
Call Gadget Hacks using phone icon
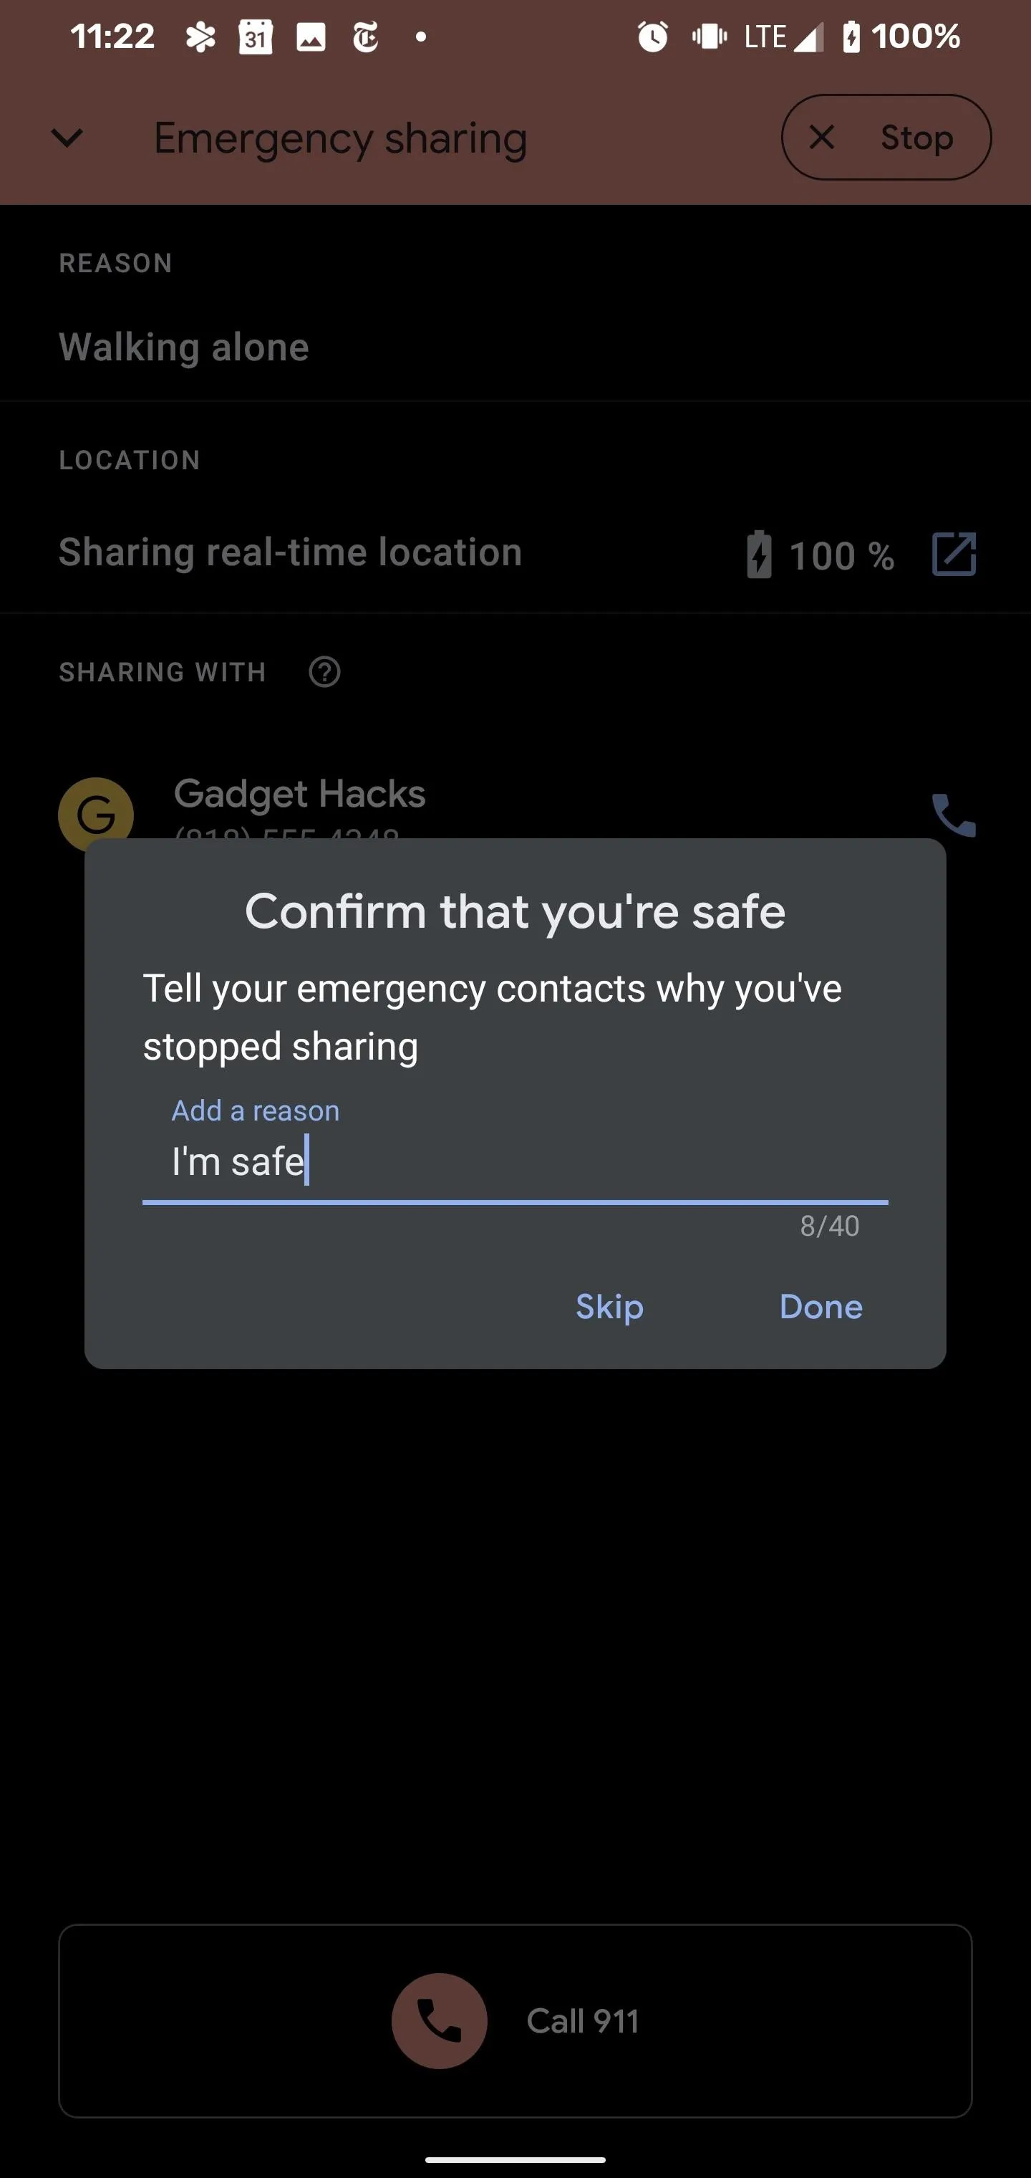click(953, 815)
